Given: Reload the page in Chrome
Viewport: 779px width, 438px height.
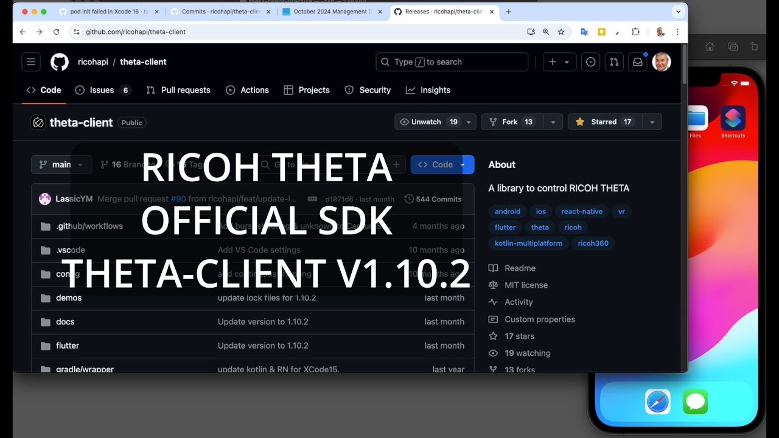Looking at the screenshot, I should tap(57, 32).
